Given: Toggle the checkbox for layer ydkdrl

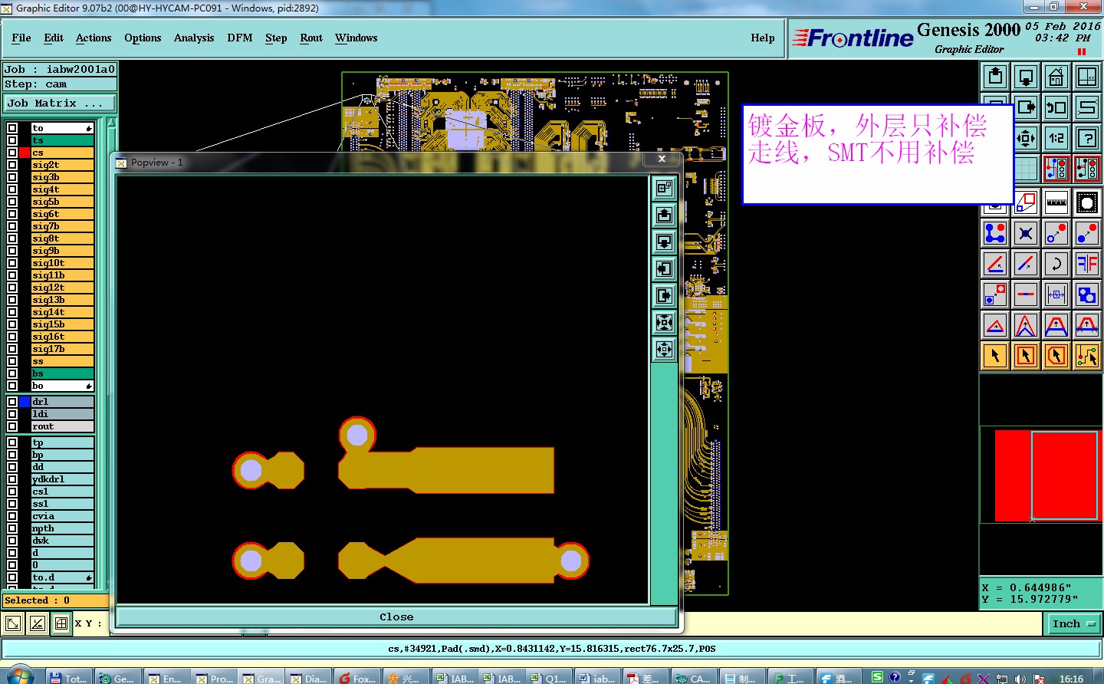Looking at the screenshot, I should (x=12, y=479).
